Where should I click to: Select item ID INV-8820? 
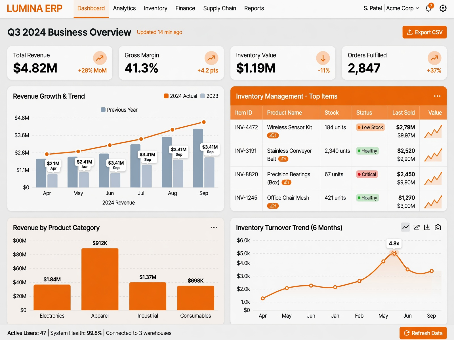(246, 174)
